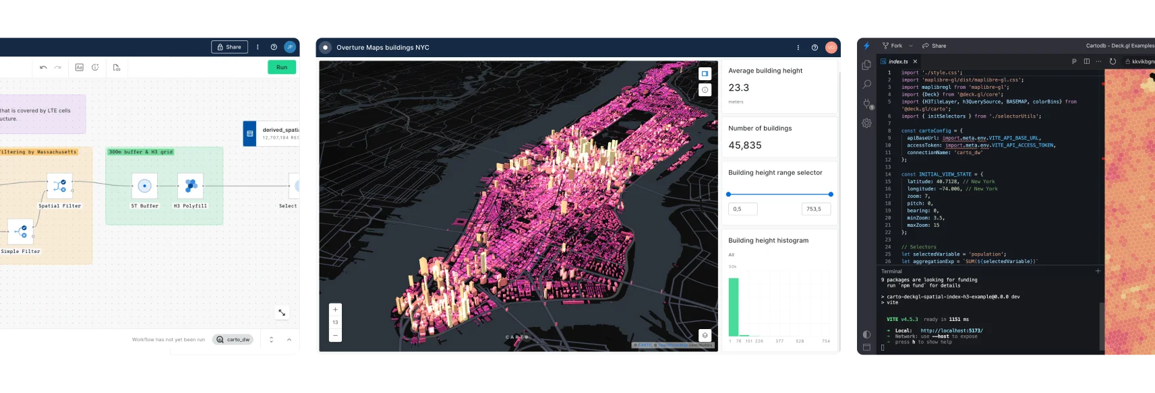1155x393 pixels.
Task: Select derived_spatial table node
Action: tap(271, 133)
